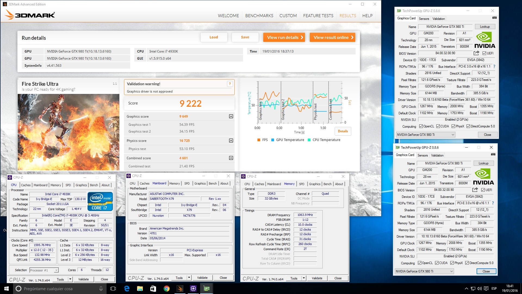Open Processor #1 selection dropdown in CPU-Z
The image size is (522, 294).
(x=44, y=270)
